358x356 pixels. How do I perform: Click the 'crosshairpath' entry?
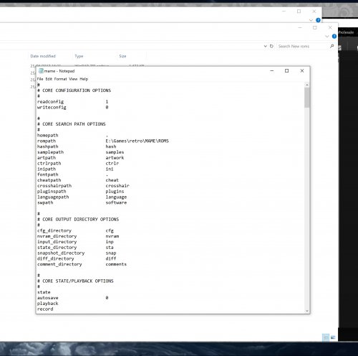click(54, 186)
